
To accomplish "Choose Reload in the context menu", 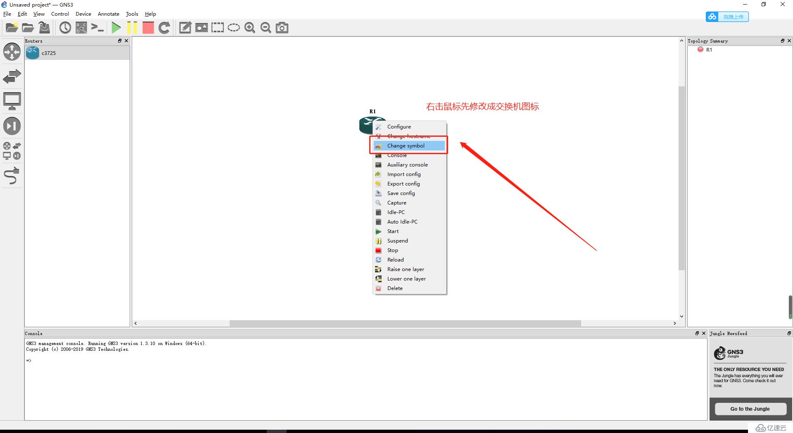I will click(x=409, y=260).
